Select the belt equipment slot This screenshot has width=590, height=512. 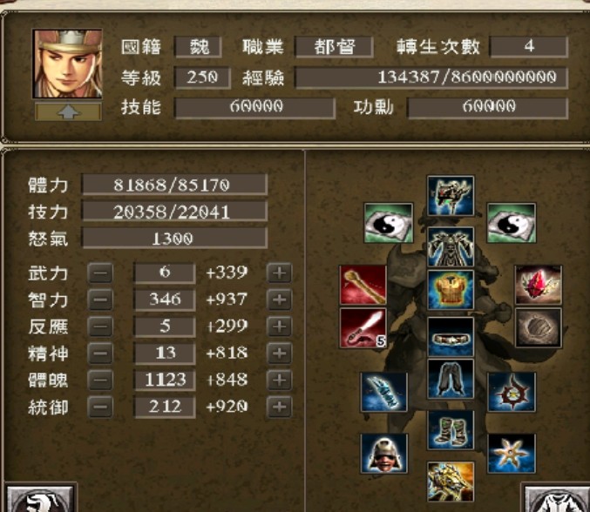click(x=451, y=337)
